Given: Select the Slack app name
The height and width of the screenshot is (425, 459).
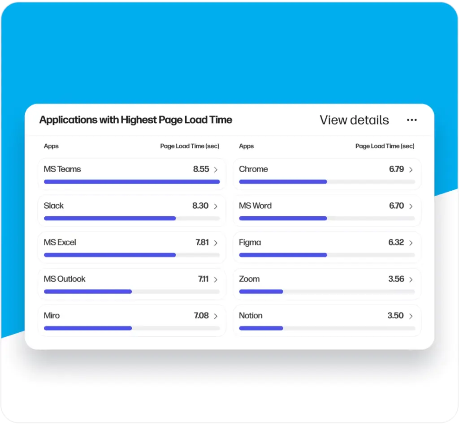Looking at the screenshot, I should (54, 206).
